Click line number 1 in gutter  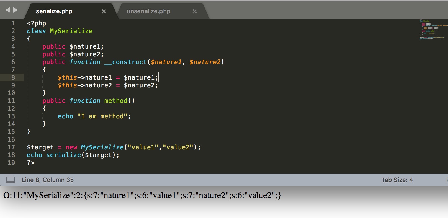(x=13, y=23)
